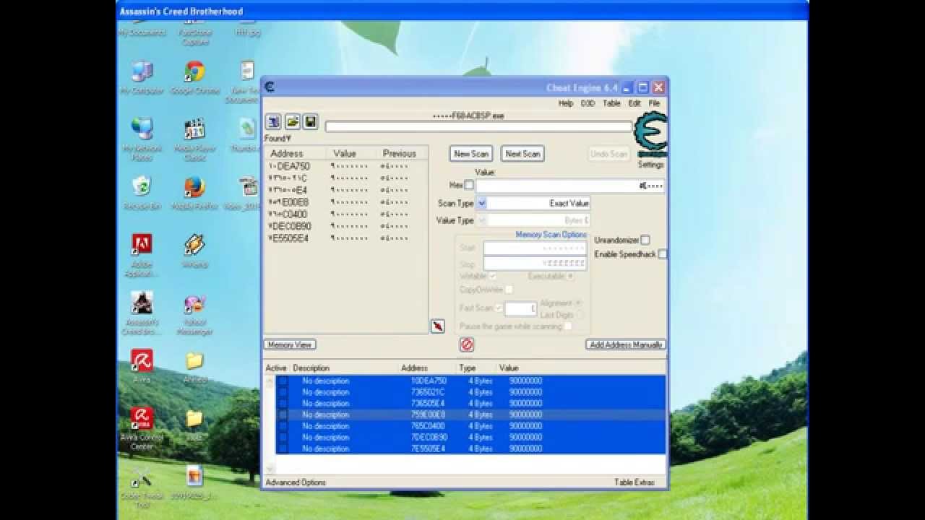
Task: Click the red arrow copy-to-address-list icon
Action: click(437, 326)
